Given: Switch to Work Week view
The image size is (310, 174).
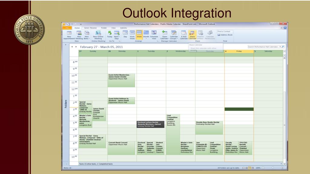Looking at the screenshot, I should 132,35.
